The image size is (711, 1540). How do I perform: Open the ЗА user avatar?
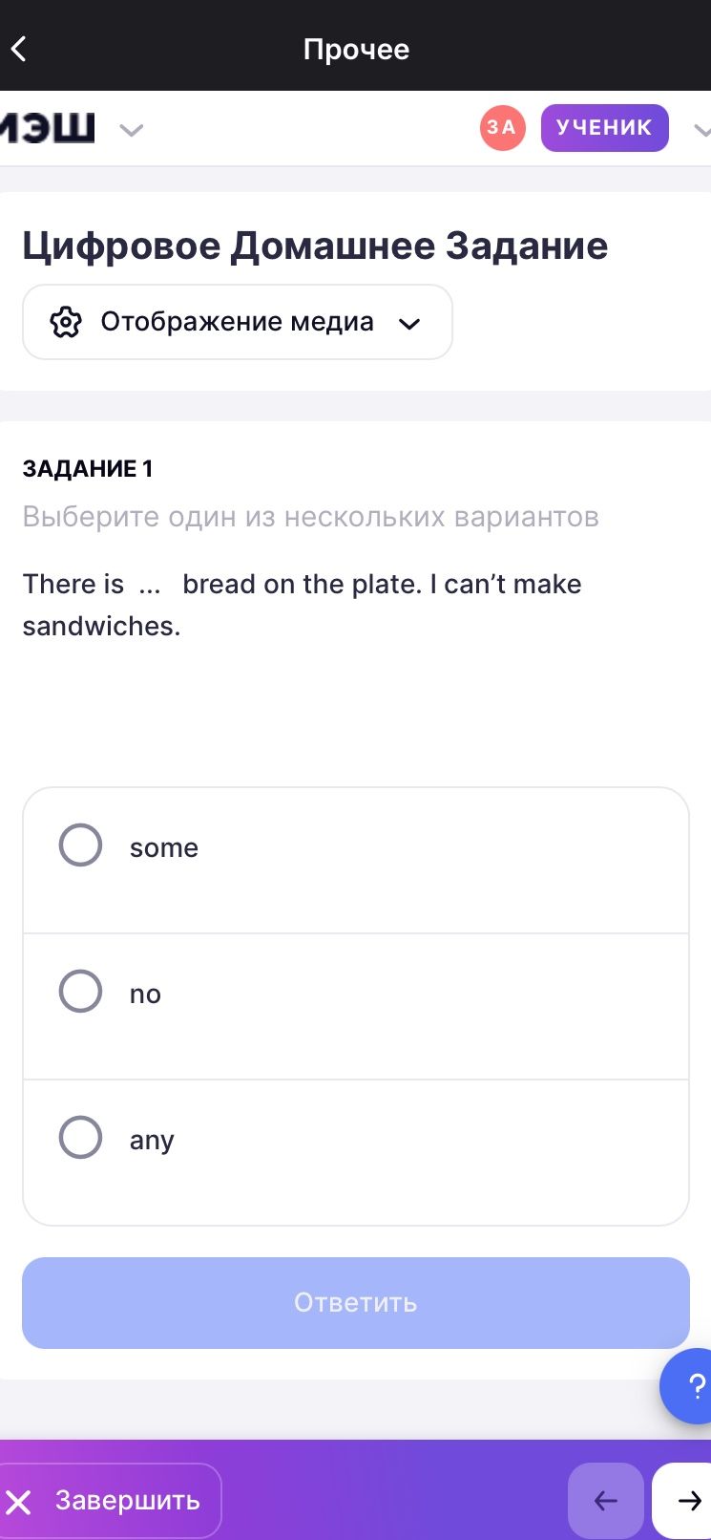point(502,128)
